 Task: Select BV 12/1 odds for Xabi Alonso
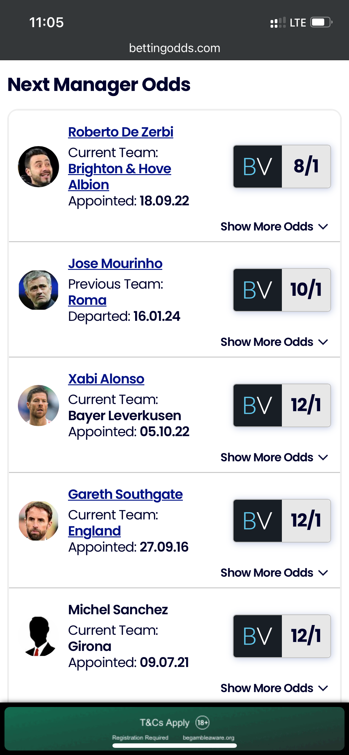click(x=282, y=405)
